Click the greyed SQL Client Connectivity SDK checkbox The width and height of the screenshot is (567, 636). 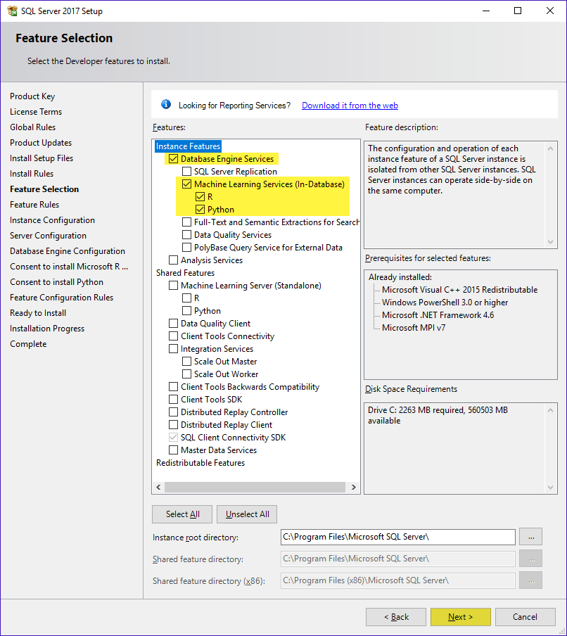tap(173, 438)
